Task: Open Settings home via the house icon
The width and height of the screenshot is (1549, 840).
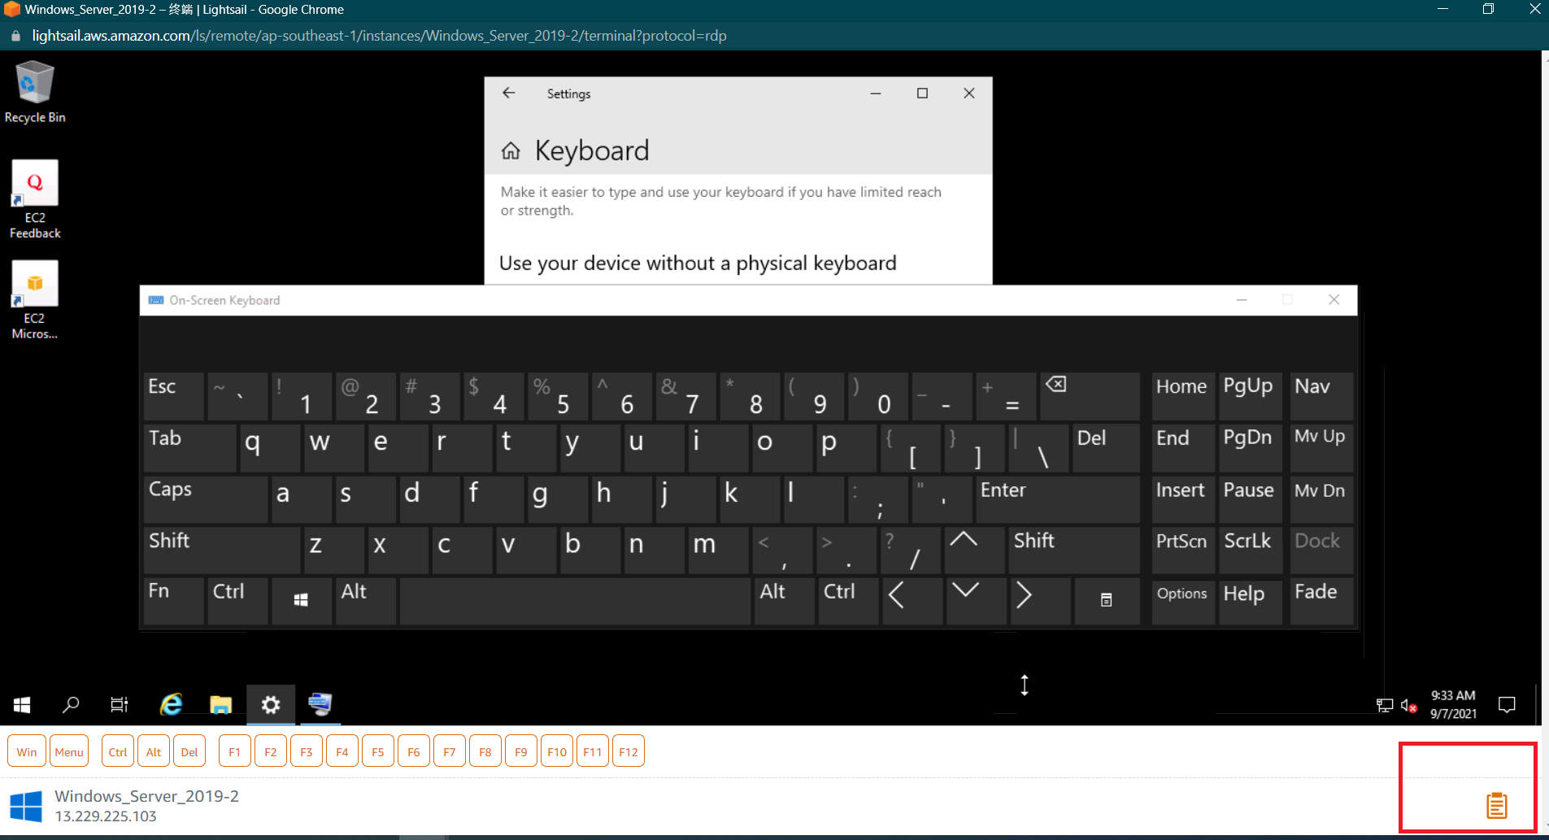Action: coord(511,150)
